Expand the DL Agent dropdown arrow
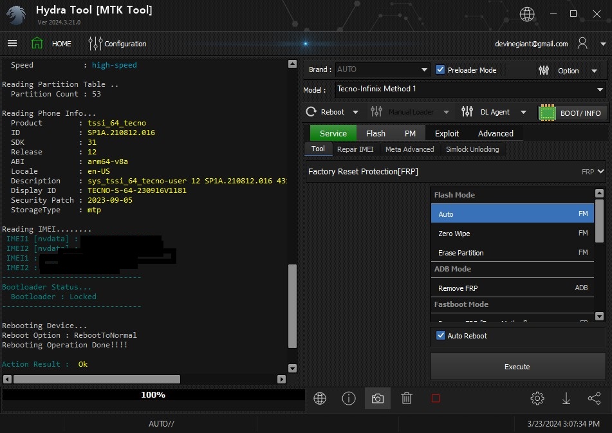Screen dimensions: 612x433 point(523,113)
